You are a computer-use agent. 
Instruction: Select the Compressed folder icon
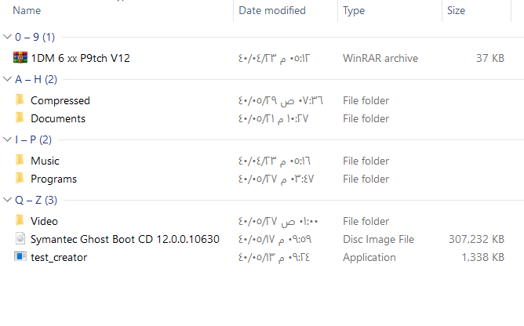20,100
